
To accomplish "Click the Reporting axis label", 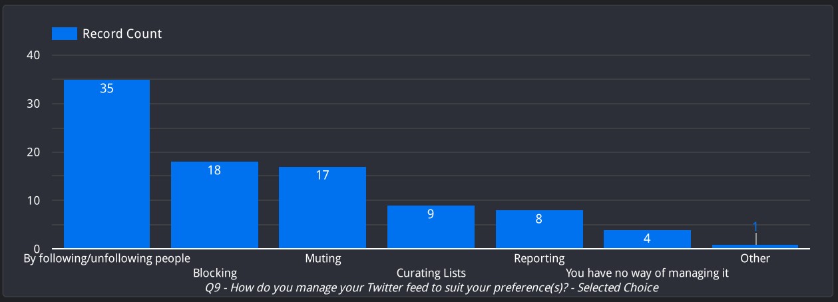I will tap(539, 258).
